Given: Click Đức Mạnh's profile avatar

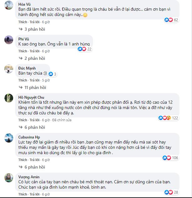Looking at the screenshot, I should [9, 69].
